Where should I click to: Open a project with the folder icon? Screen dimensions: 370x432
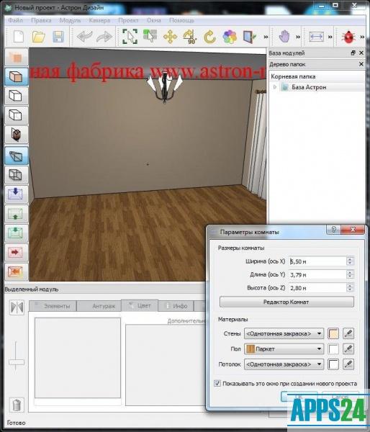[39, 37]
